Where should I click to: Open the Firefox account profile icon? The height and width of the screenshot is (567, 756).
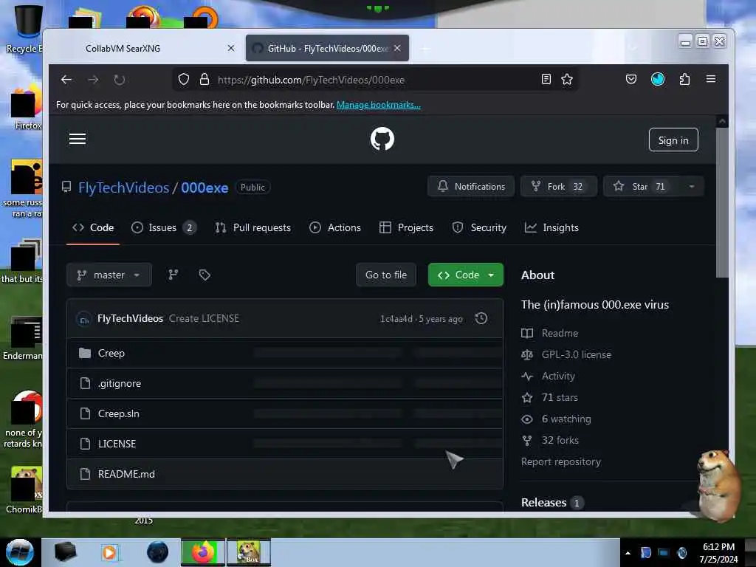658,79
